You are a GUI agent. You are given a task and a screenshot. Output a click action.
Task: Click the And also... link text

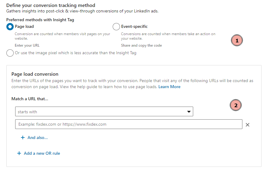[38, 137]
